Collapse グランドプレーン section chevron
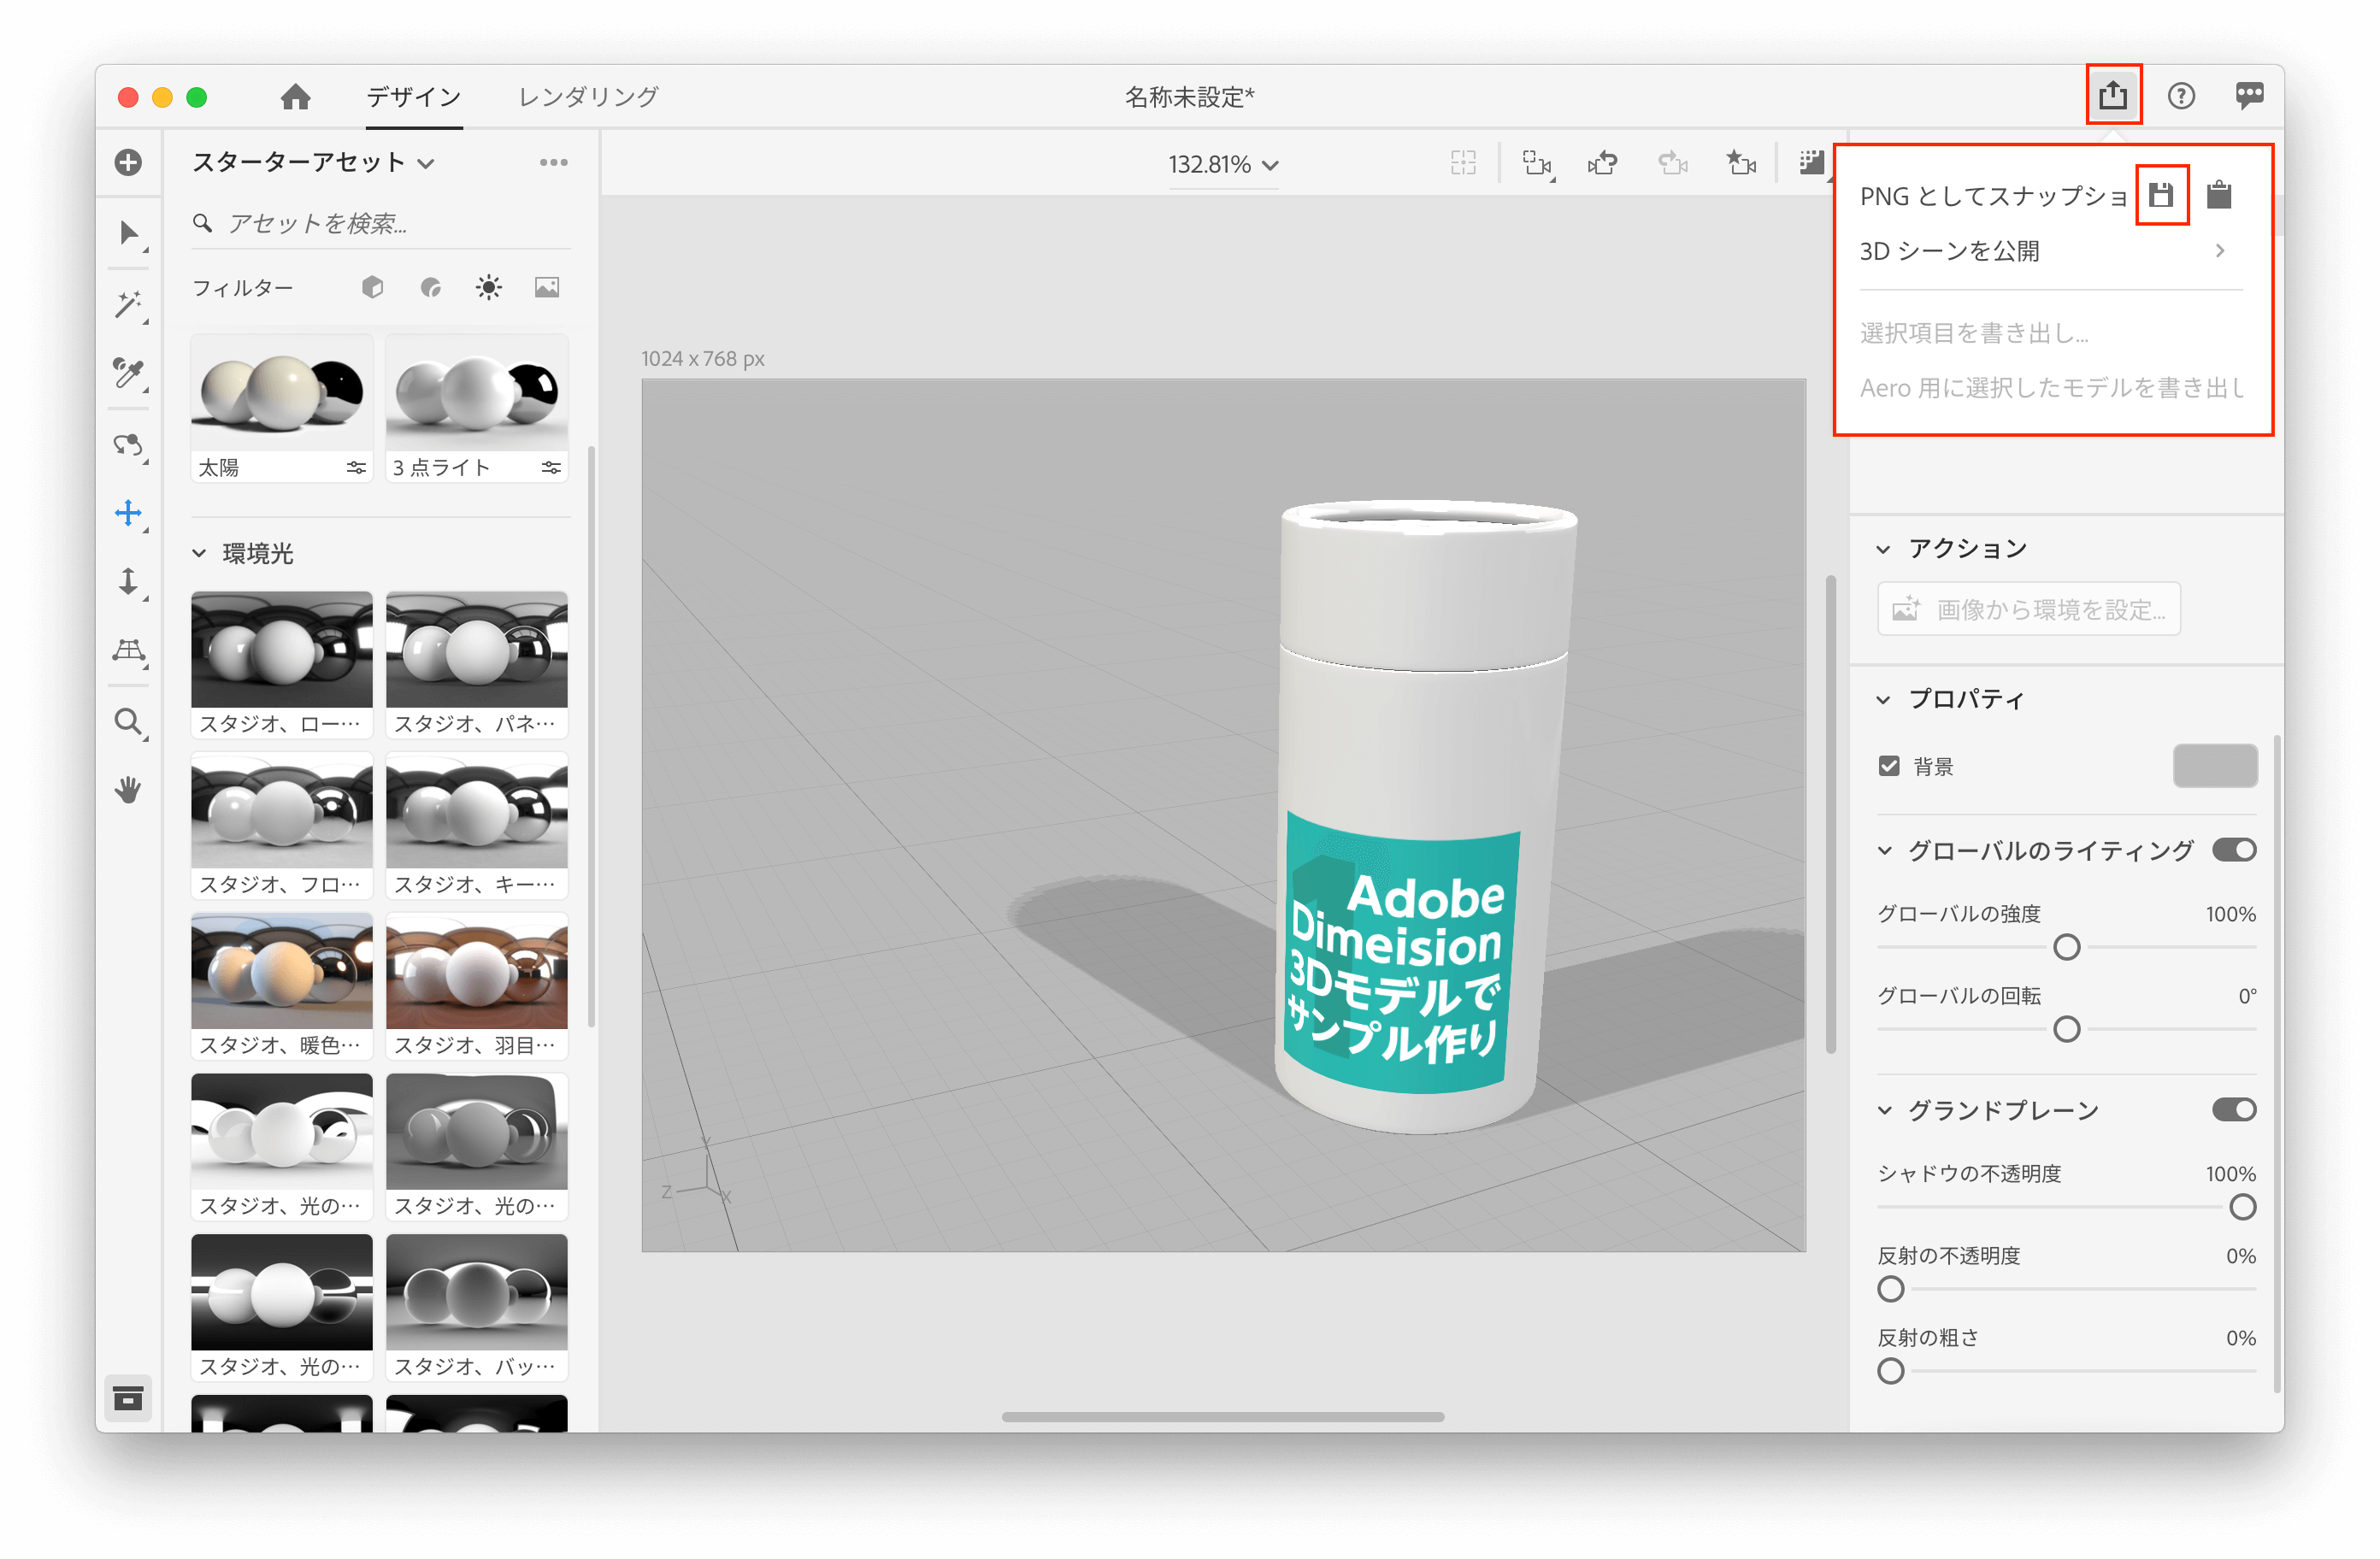 coord(1884,1110)
